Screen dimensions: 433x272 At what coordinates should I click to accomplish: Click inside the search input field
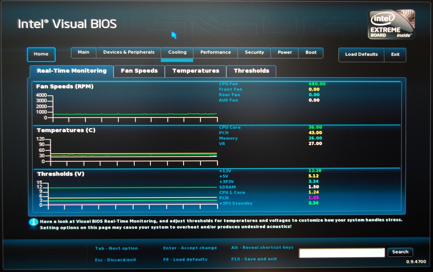click(342, 252)
